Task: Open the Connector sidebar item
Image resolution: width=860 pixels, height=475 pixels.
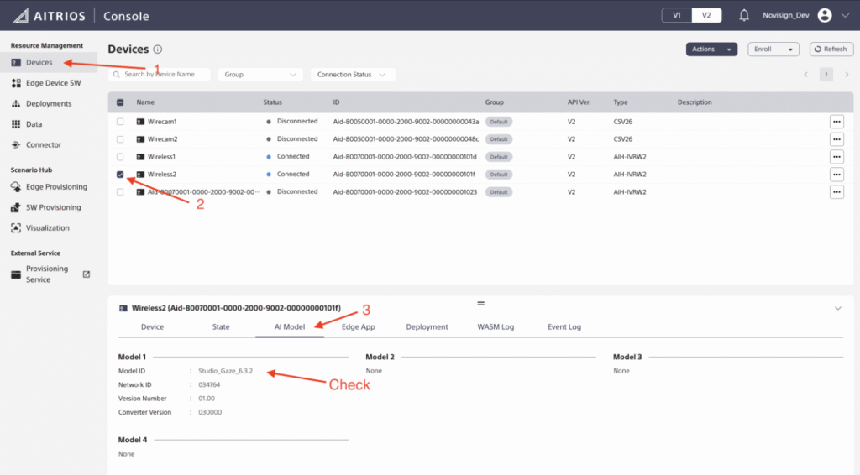Action: [43, 144]
